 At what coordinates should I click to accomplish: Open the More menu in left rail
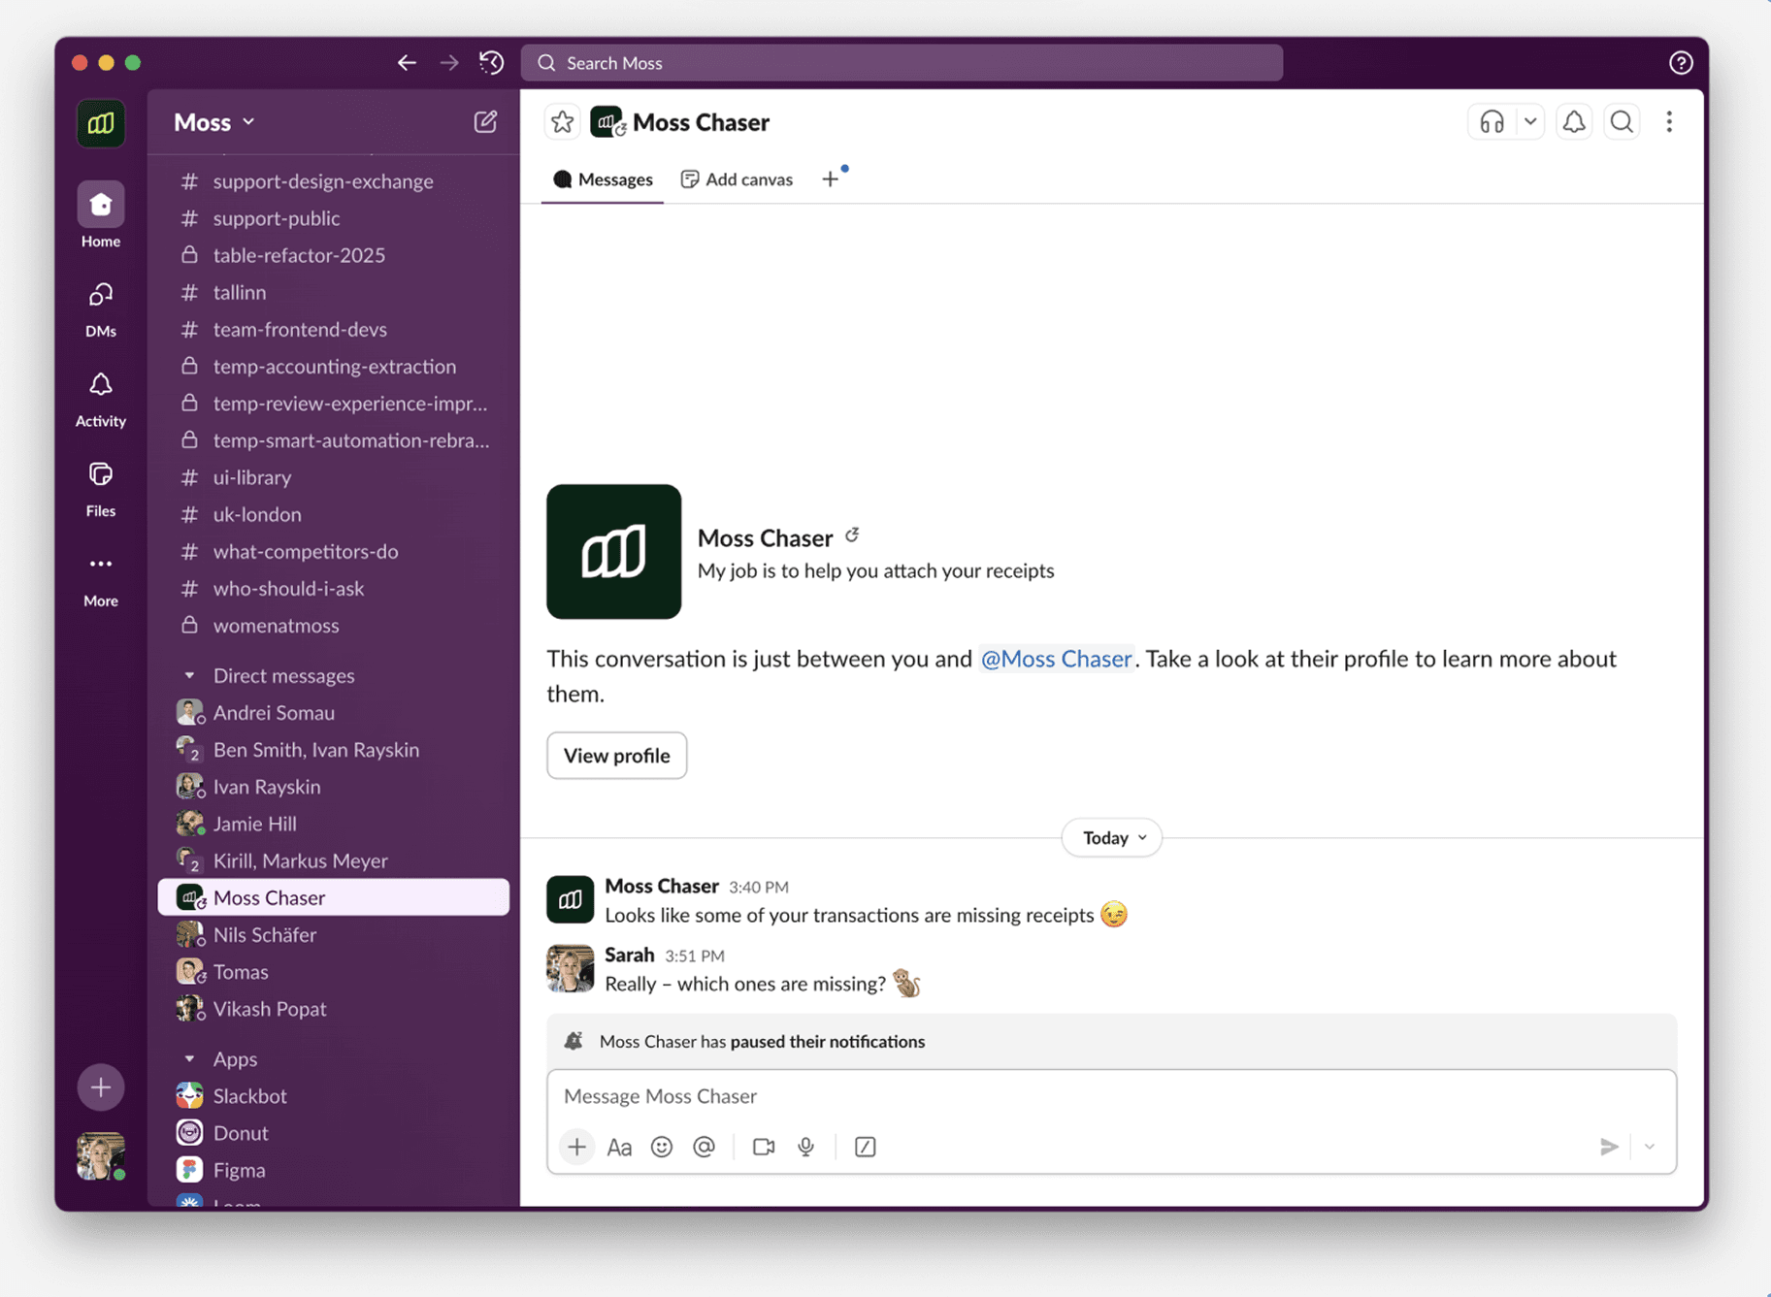click(x=100, y=564)
